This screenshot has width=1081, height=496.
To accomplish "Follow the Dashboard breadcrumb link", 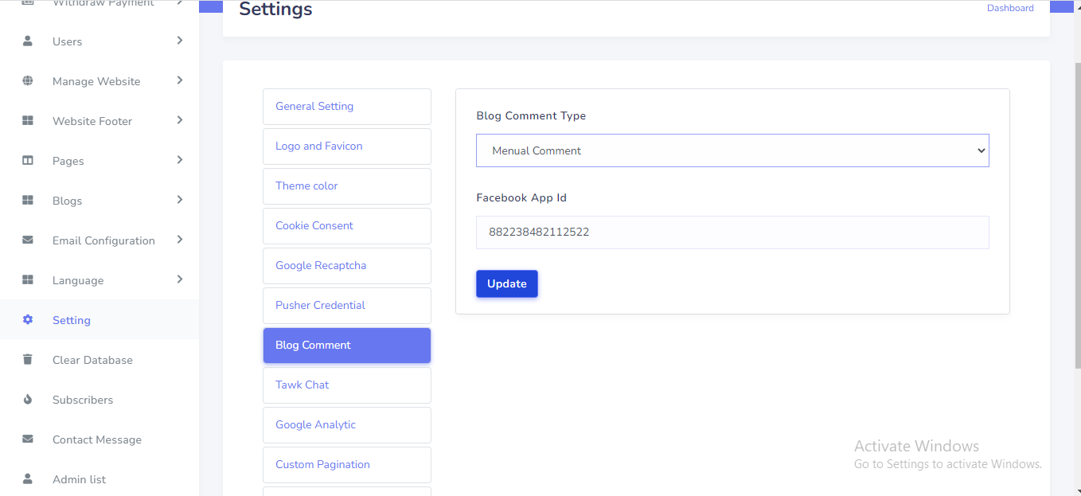I will pos(1010,8).
